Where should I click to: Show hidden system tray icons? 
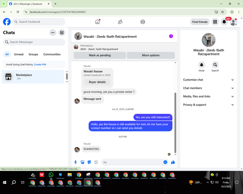tap(208, 182)
